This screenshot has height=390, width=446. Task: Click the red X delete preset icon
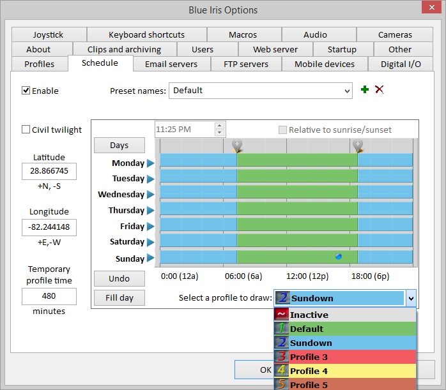coord(380,89)
